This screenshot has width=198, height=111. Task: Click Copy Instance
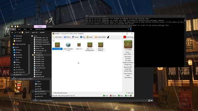[128, 77]
